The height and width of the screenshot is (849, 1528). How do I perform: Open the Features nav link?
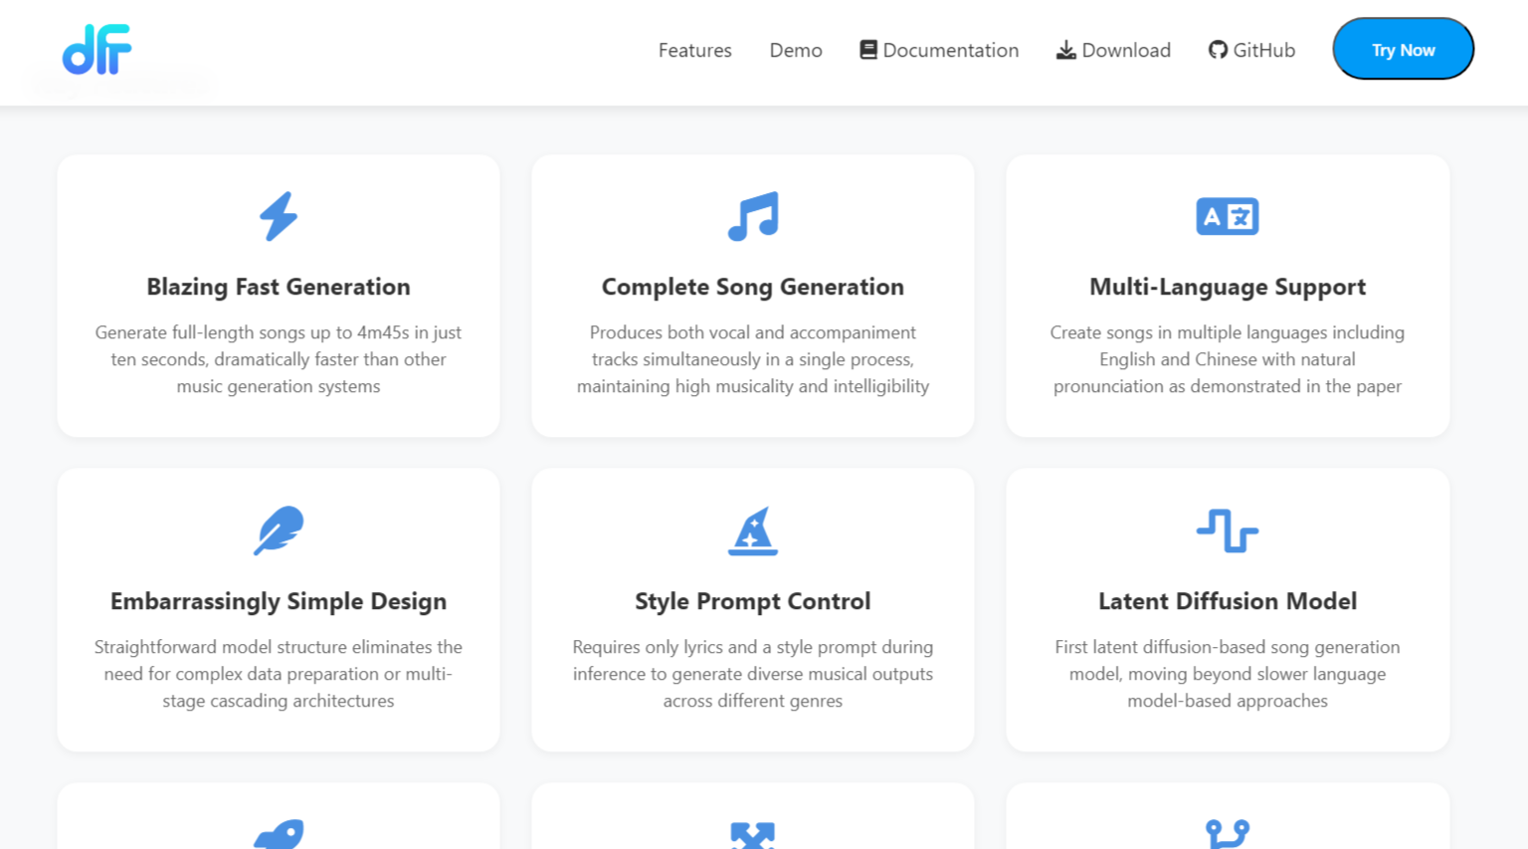pyautogui.click(x=694, y=50)
